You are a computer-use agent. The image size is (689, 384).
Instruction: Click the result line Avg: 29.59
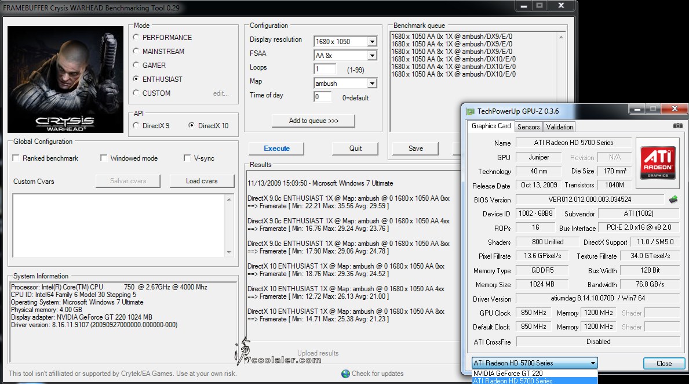coord(318,206)
